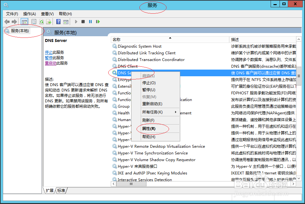The image size is (305, 204).
Task: Open the properties toolbar icon
Action: [34, 22]
